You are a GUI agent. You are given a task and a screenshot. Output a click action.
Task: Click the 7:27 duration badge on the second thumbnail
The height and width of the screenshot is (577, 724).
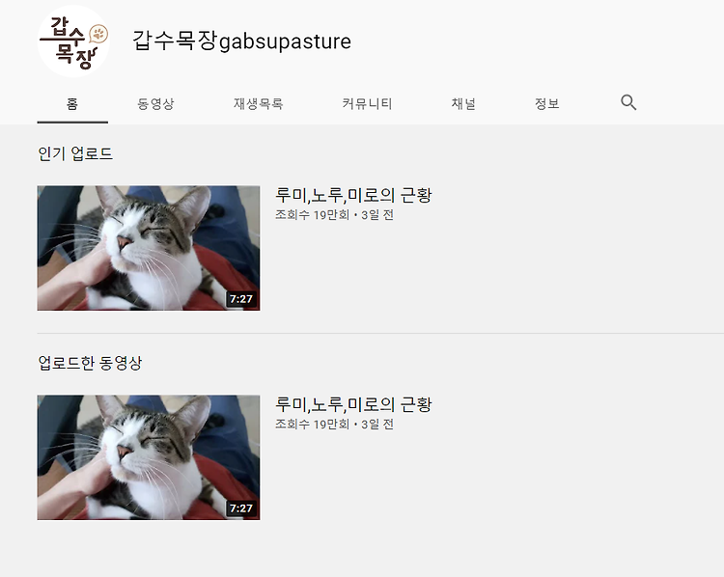pos(241,508)
